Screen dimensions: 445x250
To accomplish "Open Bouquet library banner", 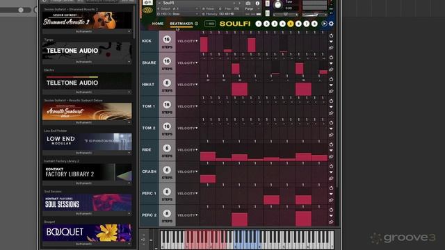I will 87,233.
